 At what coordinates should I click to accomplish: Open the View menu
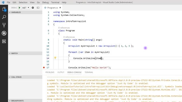(32, 2)
